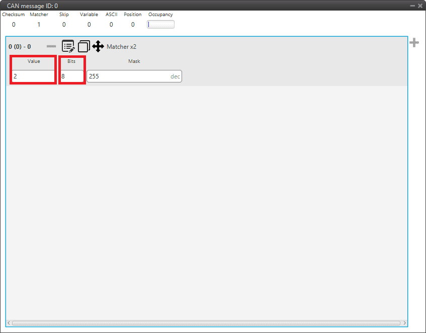Toggle the dec format in Mask field

(x=175, y=76)
